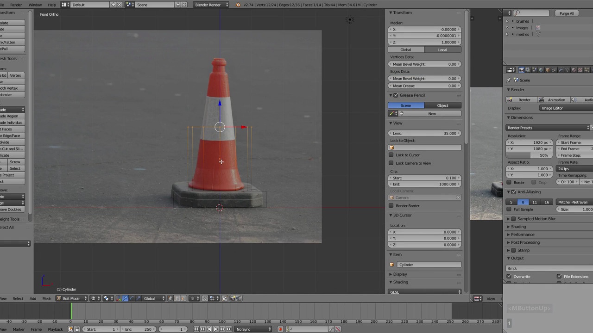Toggle auto keyframe record button in timeline
Image resolution: width=593 pixels, height=333 pixels.
280,329
